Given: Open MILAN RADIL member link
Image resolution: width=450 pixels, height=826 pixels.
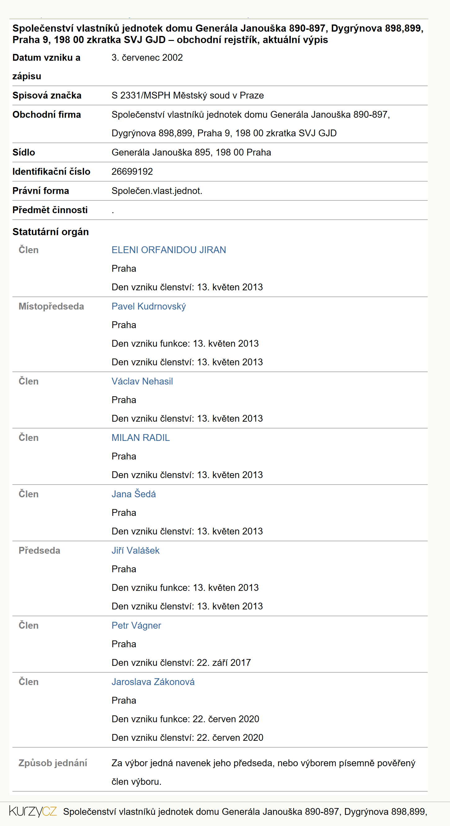Looking at the screenshot, I should [140, 438].
